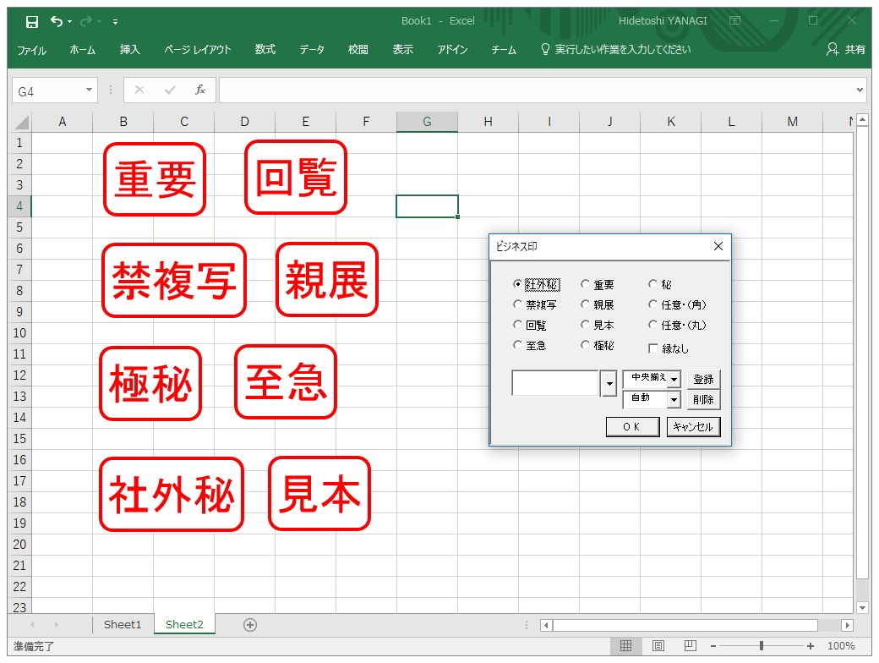Select the 重要 stamp image on sheet

click(155, 179)
